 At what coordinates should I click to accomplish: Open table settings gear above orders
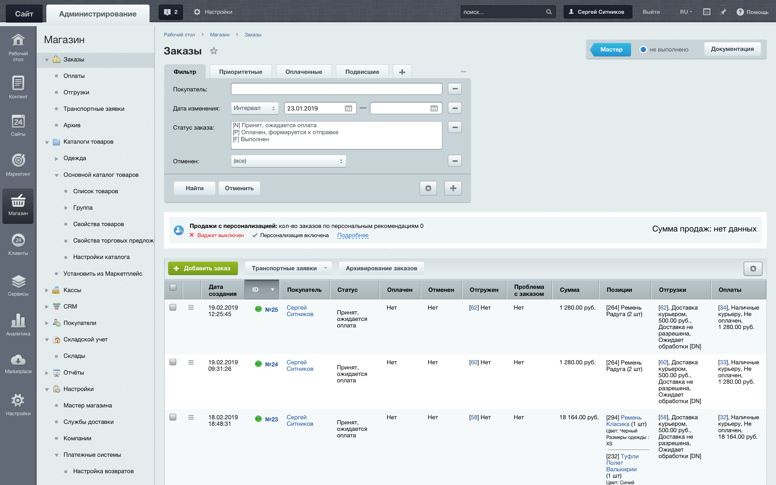(x=753, y=268)
